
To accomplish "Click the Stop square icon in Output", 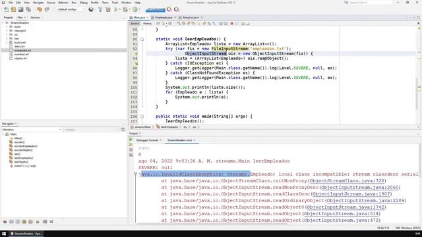I will point(131,149).
